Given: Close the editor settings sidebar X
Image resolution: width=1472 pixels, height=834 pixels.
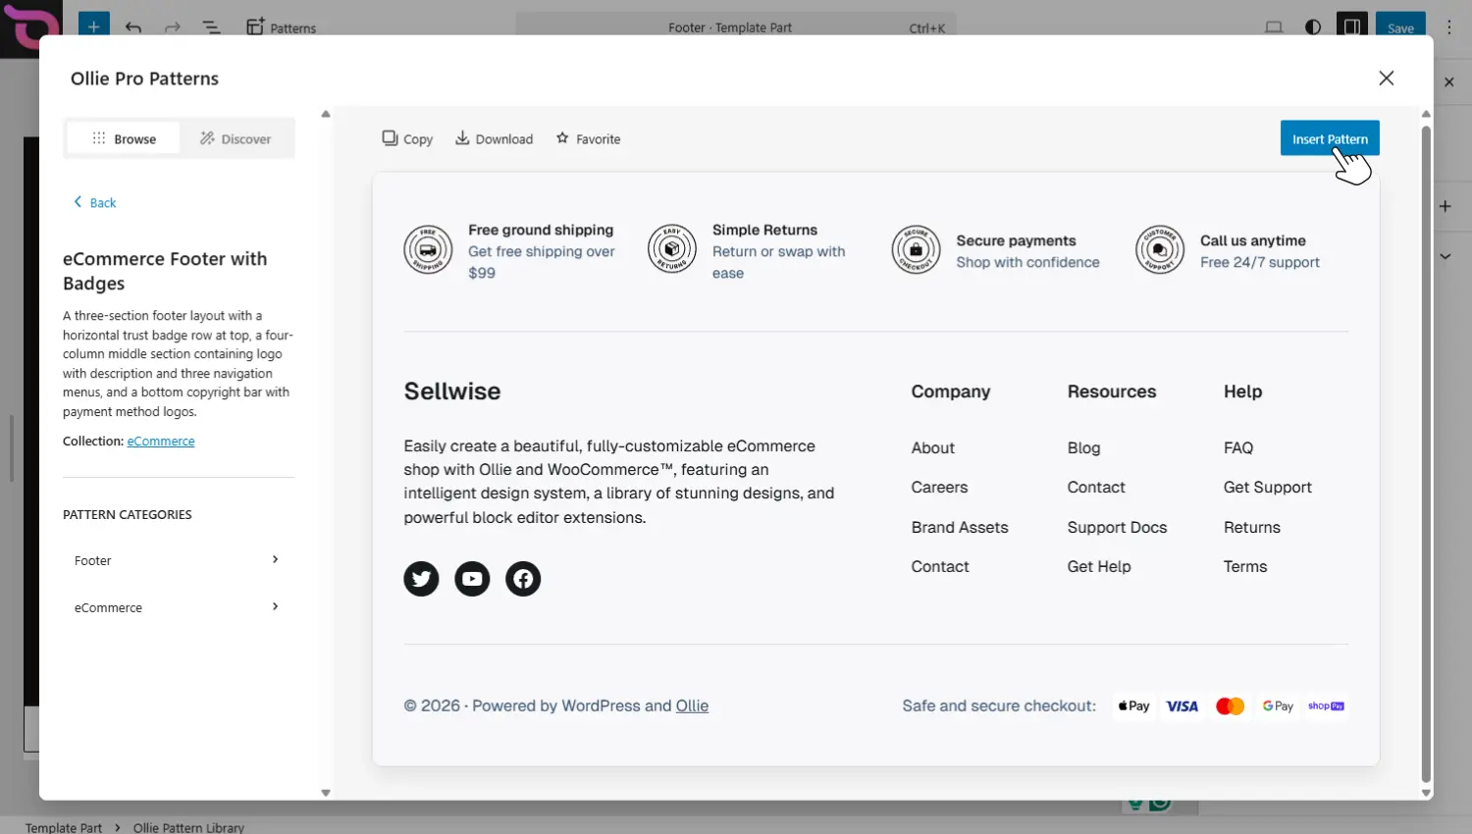Looking at the screenshot, I should [x=1449, y=82].
